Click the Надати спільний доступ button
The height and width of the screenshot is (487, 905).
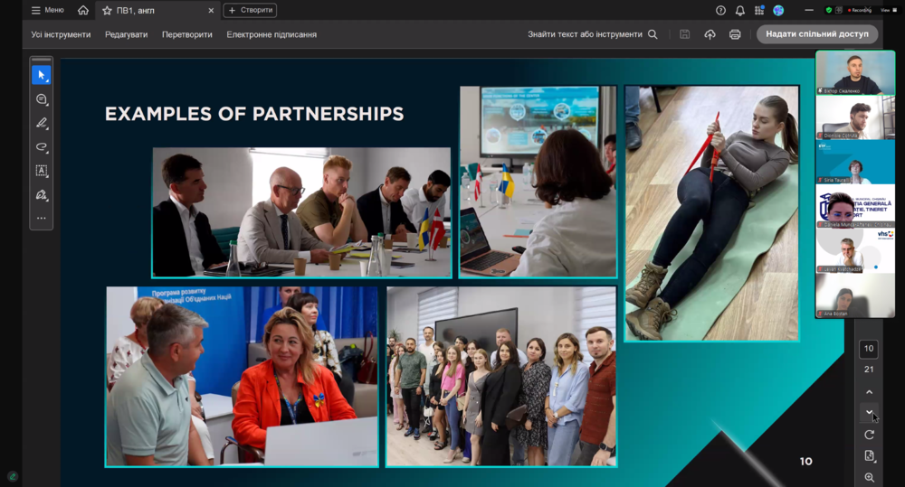(816, 34)
